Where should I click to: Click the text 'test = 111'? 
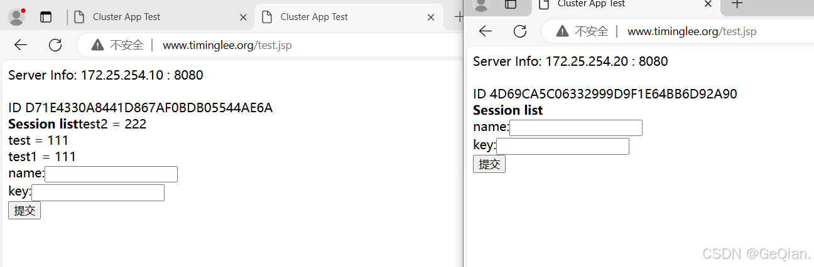tap(38, 140)
